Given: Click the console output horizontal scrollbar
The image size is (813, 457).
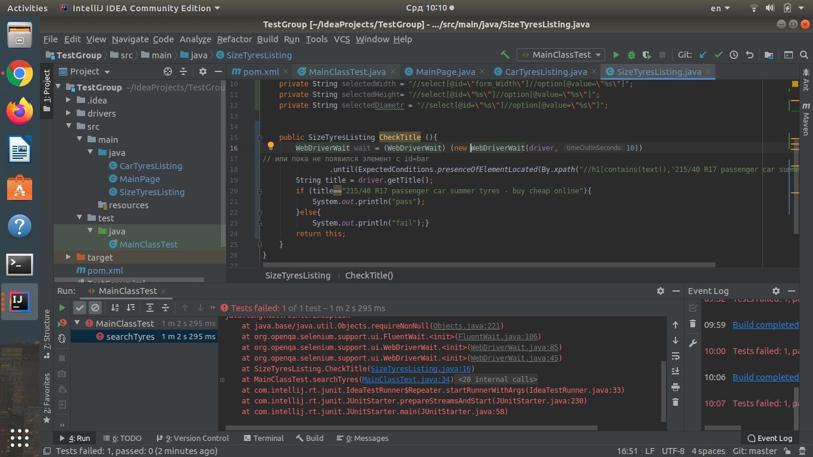Looking at the screenshot, I should [x=411, y=427].
